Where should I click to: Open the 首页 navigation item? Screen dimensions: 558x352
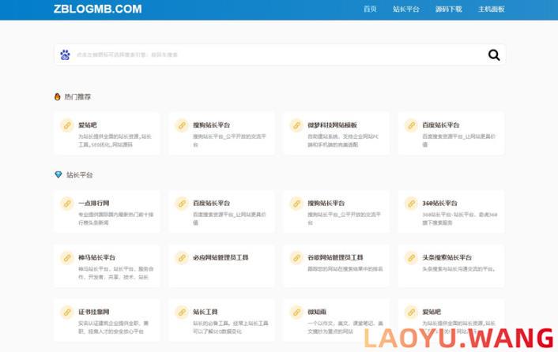[x=370, y=9]
